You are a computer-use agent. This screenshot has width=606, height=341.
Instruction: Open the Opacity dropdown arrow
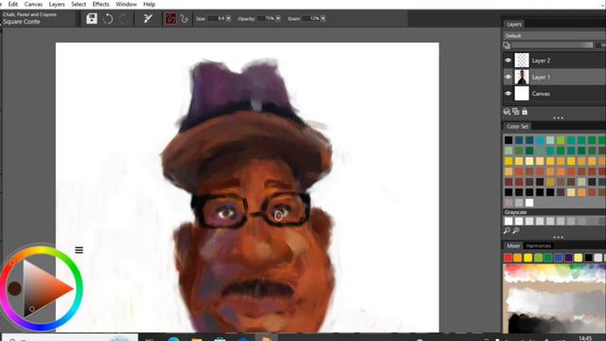[x=278, y=19]
